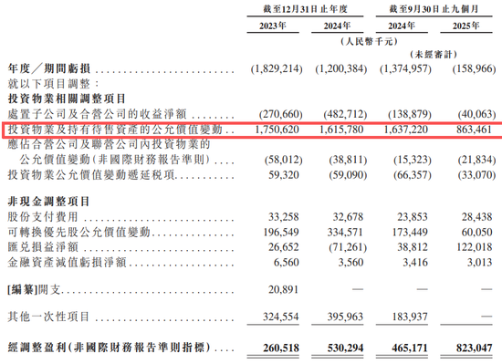Image resolution: width=502 pixels, height=364 pixels.
Task: Click the value 3,013
Action: pos(479,263)
